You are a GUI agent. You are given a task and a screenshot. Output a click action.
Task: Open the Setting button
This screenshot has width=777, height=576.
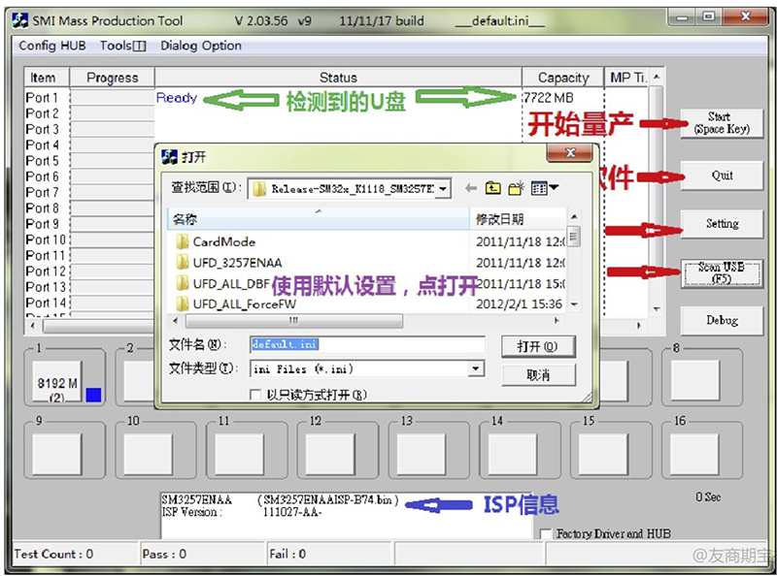point(722,224)
